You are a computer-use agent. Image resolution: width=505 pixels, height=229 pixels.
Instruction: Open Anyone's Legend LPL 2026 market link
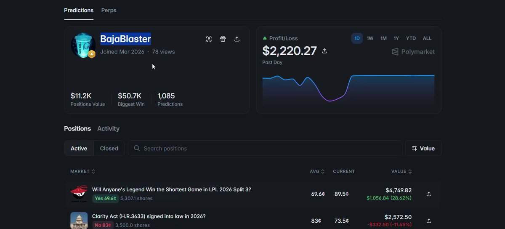pyautogui.click(x=171, y=189)
